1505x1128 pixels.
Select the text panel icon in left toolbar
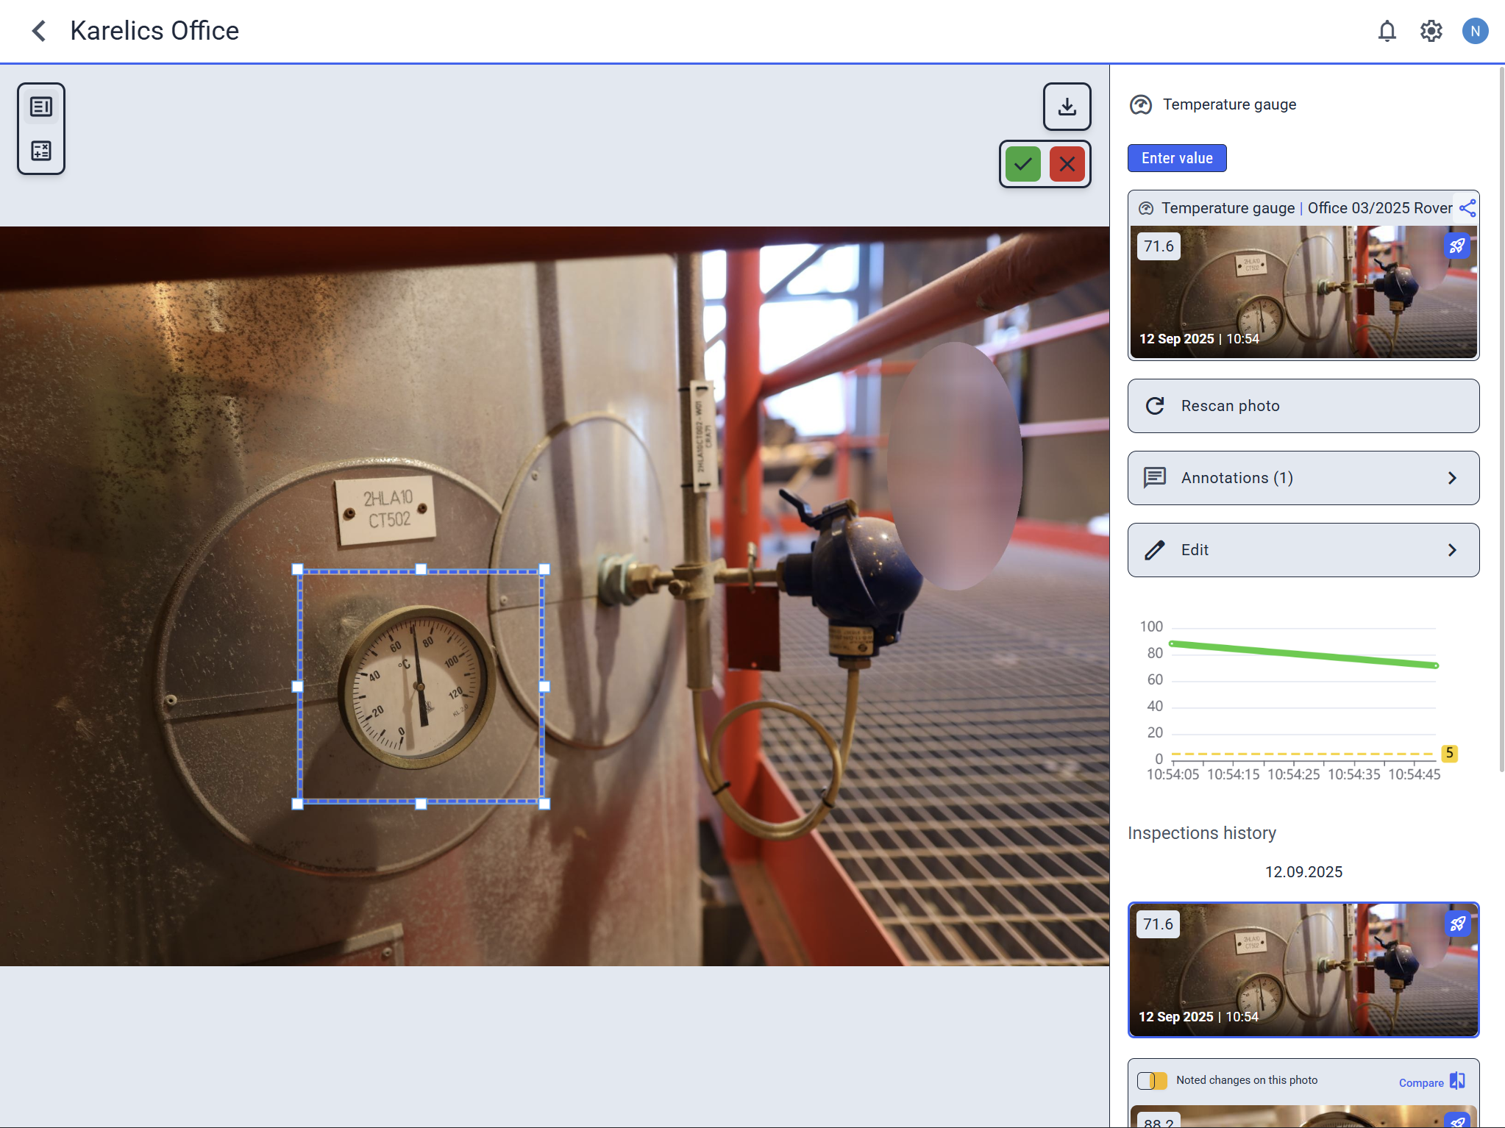pyautogui.click(x=41, y=107)
